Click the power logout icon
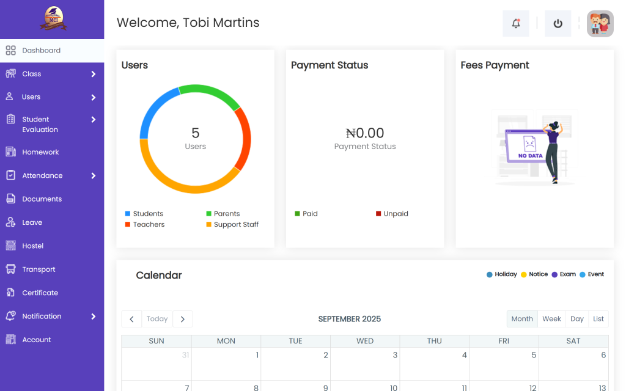 click(558, 24)
